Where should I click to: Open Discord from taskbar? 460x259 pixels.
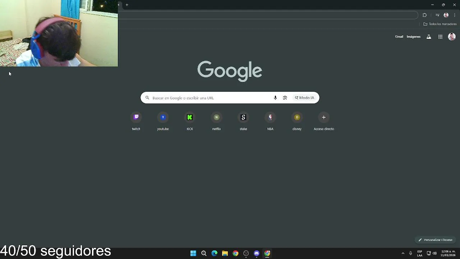point(257,253)
